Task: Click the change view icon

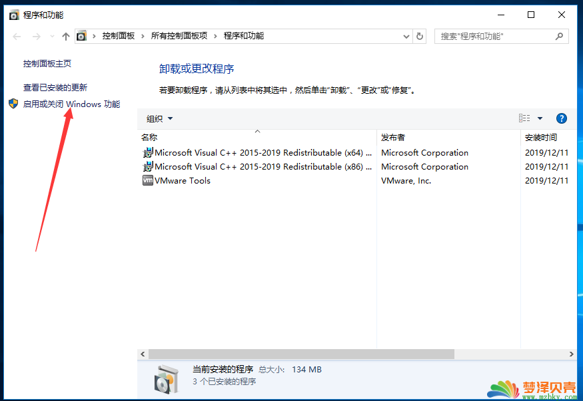Action: [524, 118]
